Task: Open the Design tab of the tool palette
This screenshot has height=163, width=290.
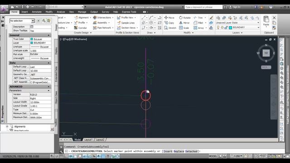Action: (x=56, y=27)
